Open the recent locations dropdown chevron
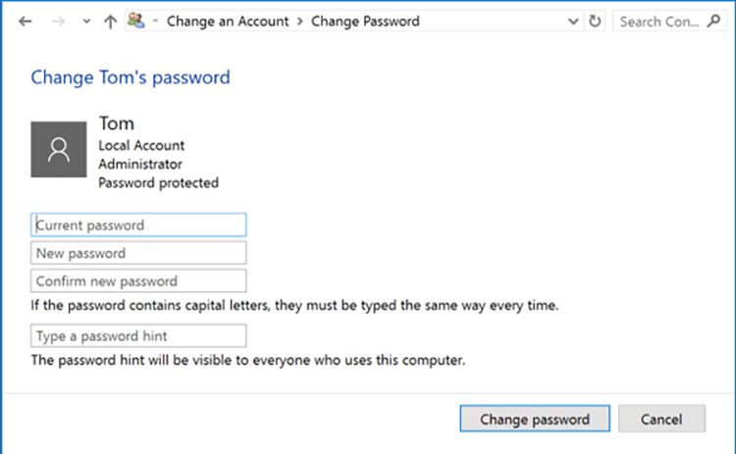 pyautogui.click(x=86, y=22)
